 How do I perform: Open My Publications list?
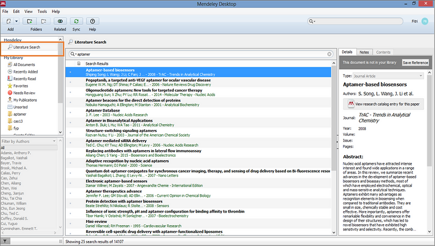(25, 100)
